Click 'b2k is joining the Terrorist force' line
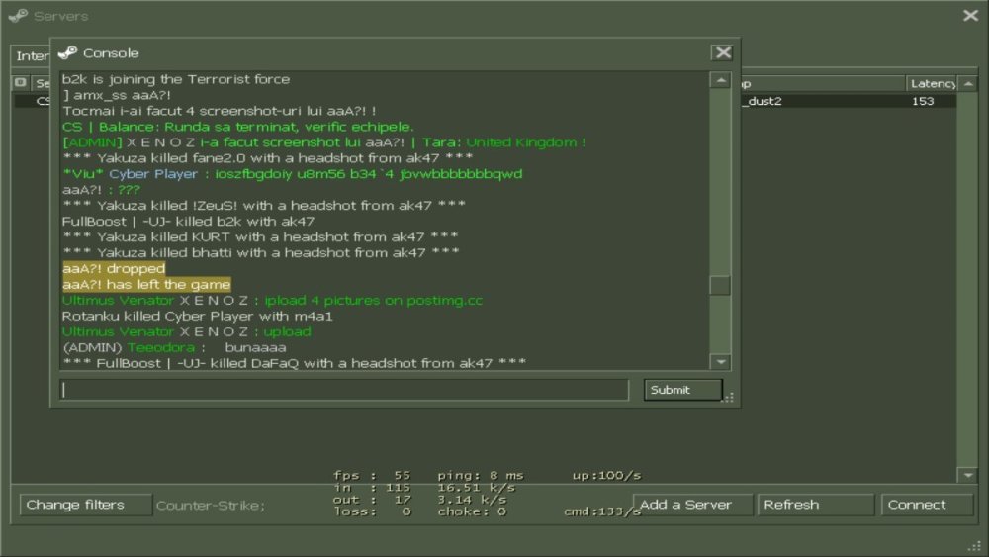Image resolution: width=989 pixels, height=557 pixels. pos(176,79)
